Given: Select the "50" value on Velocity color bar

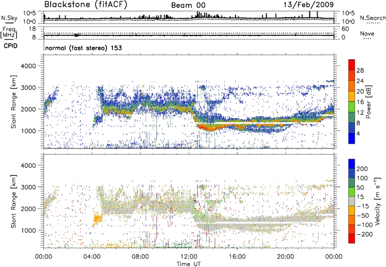Looking at the screenshot, I should coord(360,187).
